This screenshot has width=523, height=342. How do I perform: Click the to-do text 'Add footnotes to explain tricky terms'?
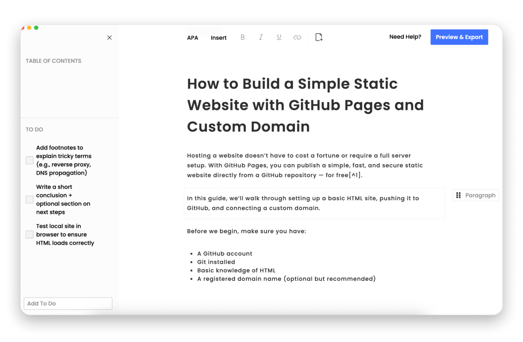point(64,160)
